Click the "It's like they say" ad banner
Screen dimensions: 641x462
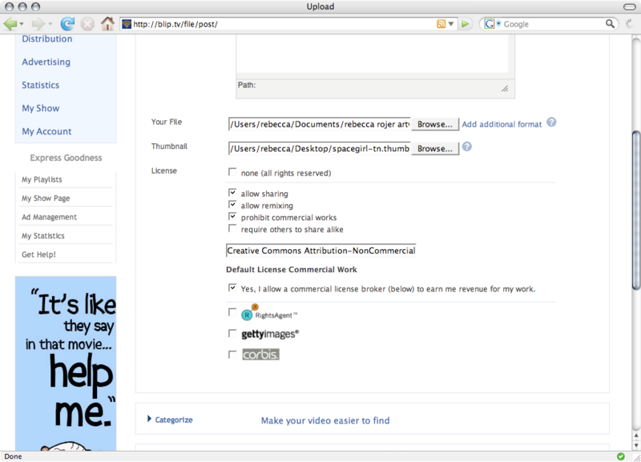coord(66,364)
